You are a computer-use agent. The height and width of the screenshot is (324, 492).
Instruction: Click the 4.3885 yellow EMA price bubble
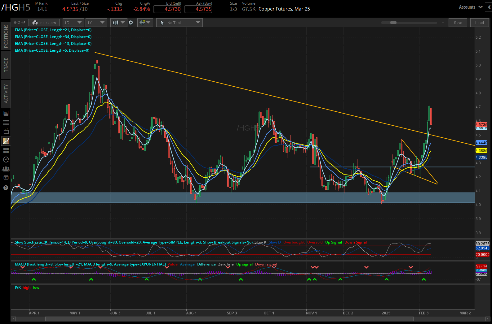coord(481,151)
